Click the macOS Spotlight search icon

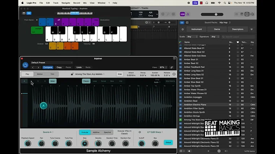pyautogui.click(x=225, y=3)
